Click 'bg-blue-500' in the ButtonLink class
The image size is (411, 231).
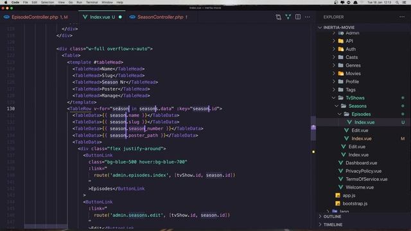click(x=121, y=162)
